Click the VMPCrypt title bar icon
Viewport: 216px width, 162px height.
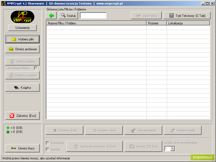point(3,3)
